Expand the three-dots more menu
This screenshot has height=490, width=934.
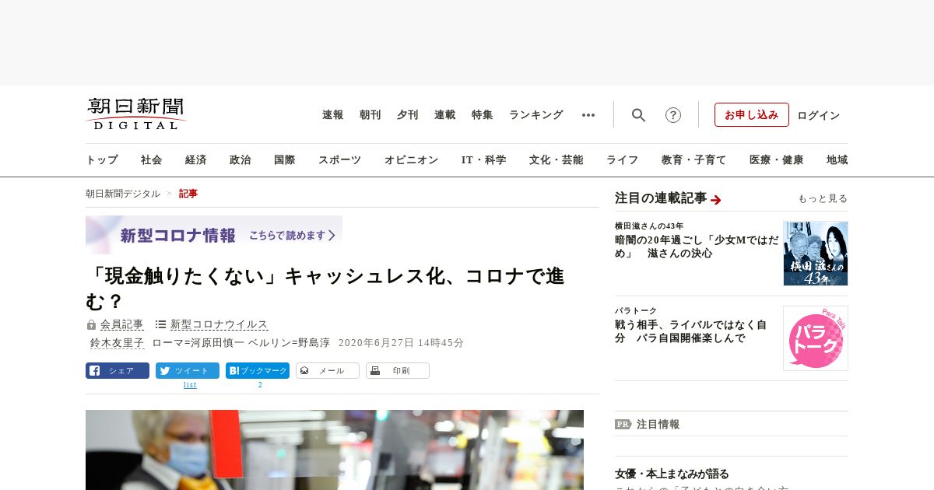pos(588,115)
